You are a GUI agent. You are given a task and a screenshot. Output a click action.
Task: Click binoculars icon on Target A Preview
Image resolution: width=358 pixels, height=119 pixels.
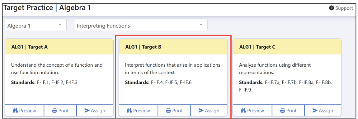point(15,111)
